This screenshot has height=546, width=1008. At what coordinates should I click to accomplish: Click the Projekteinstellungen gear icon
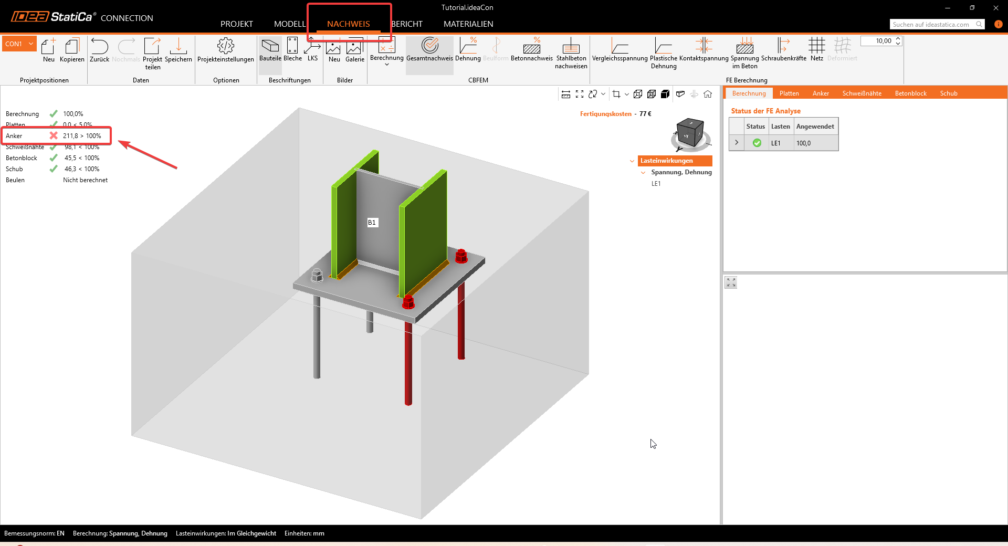click(226, 46)
